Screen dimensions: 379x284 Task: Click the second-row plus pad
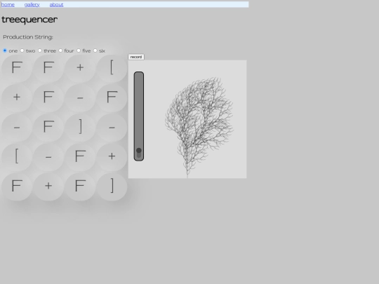tap(17, 97)
